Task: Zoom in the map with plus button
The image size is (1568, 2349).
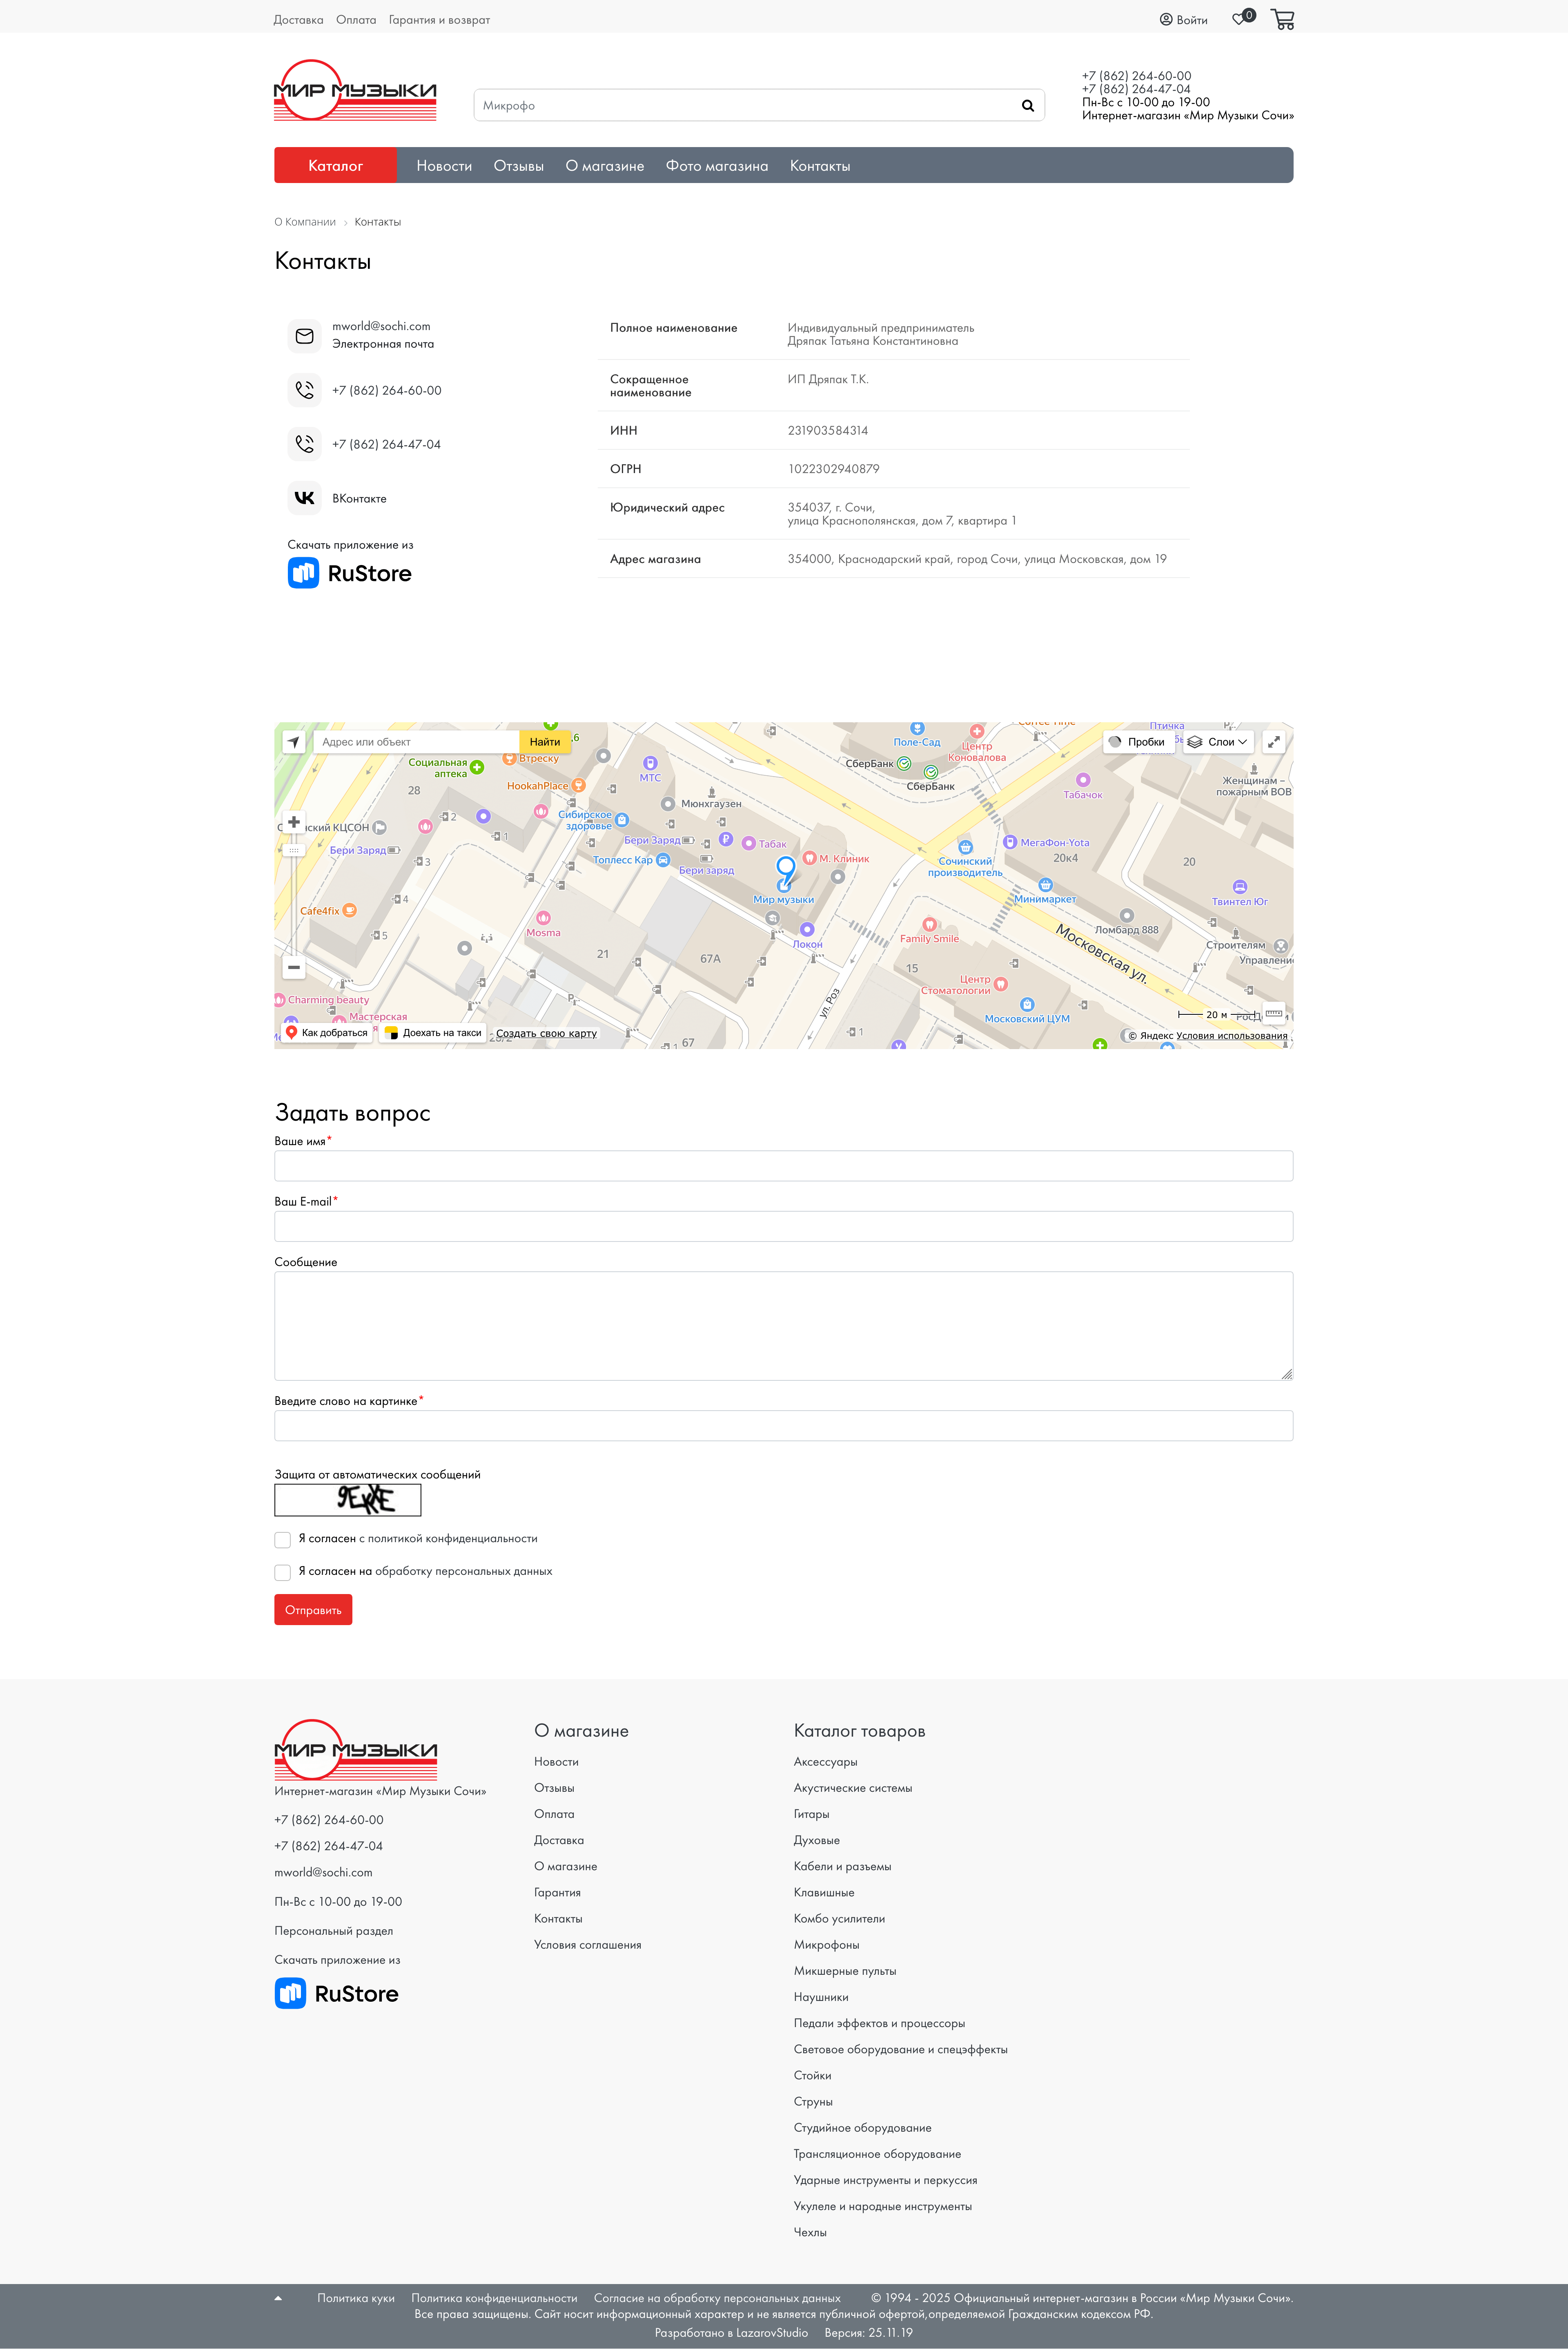Action: tap(294, 822)
